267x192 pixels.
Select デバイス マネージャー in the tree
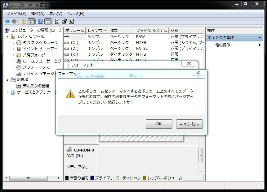click(37, 74)
